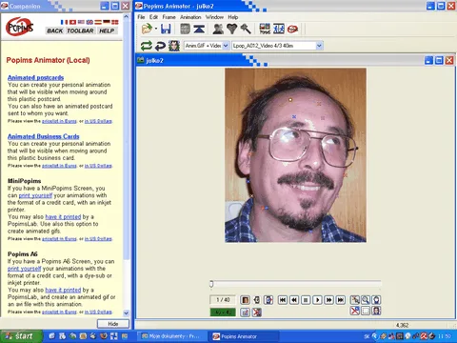This screenshot has height=343, width=457.
Task: Click the HELP button in Companion
Action: (107, 30)
